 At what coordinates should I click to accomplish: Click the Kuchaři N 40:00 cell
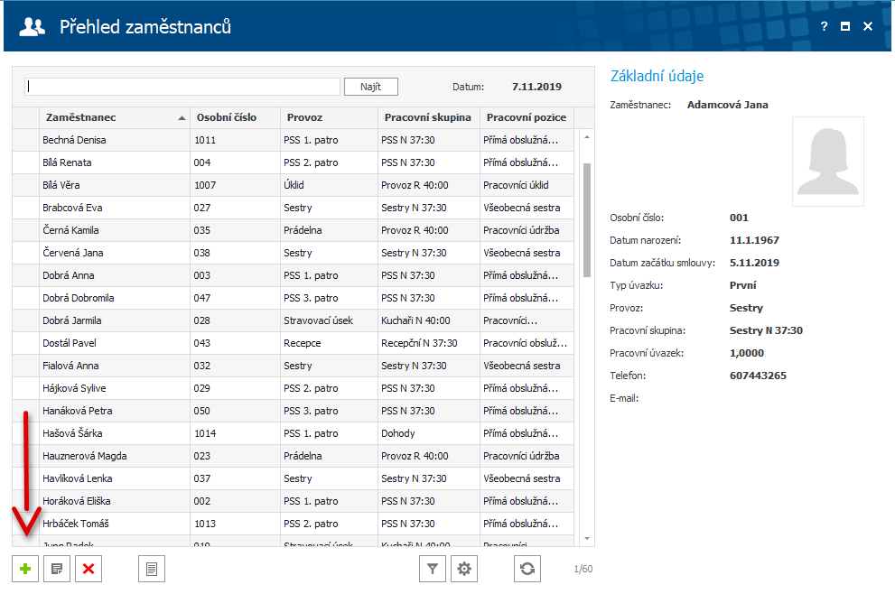[x=429, y=320]
